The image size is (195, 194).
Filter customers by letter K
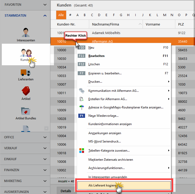click(x=150, y=15)
